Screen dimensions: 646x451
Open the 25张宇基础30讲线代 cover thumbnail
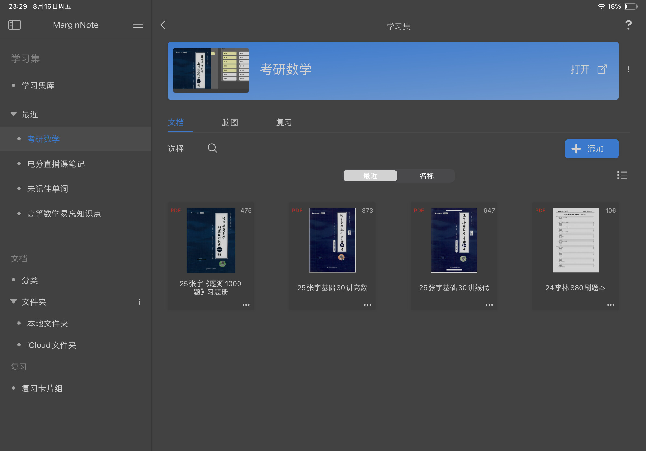point(454,240)
